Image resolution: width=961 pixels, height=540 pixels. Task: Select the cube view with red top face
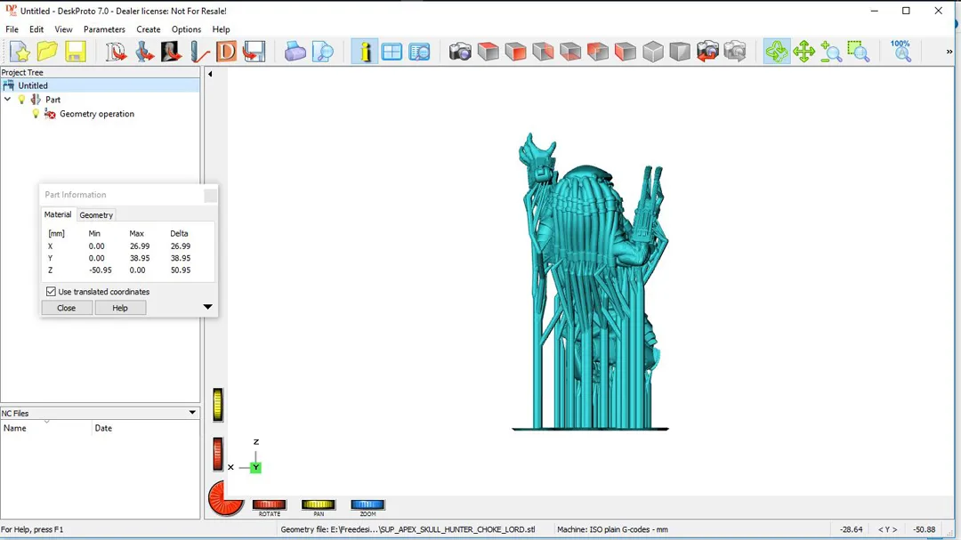(x=488, y=52)
